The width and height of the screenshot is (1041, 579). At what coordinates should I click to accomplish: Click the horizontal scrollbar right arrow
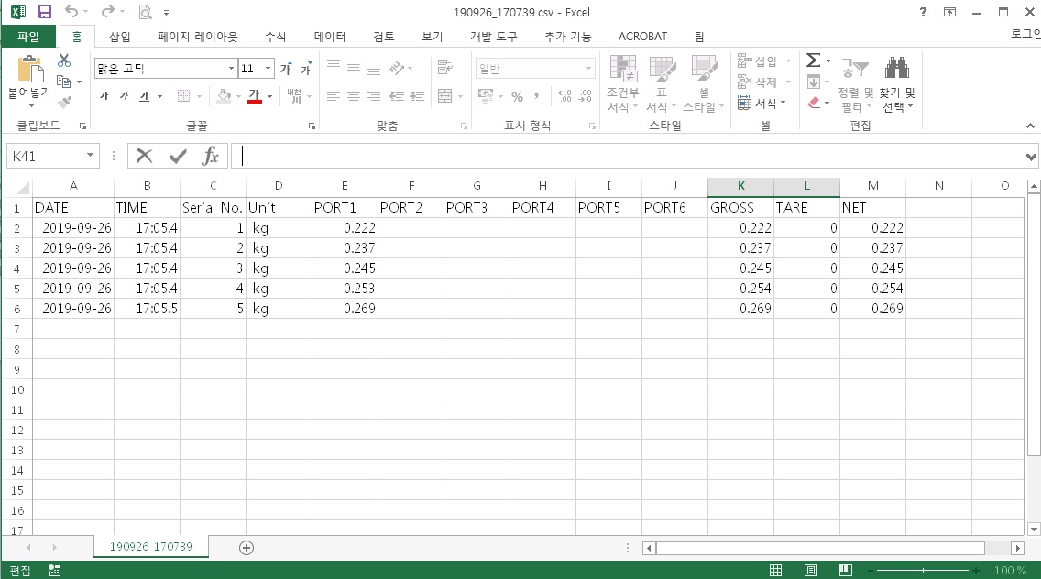coord(1017,548)
